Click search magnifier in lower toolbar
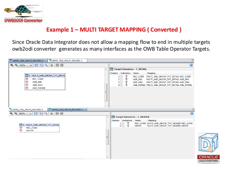This screenshot has height=172, width=229. (x=46, y=113)
